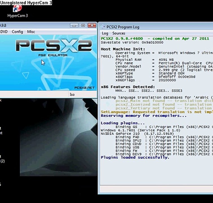Close the PCSX2 main window
This screenshot has height=203, width=213.
pos(92,25)
